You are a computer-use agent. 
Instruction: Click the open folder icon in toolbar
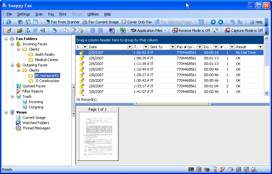pos(20,31)
